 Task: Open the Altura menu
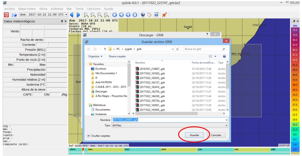click(43, 9)
